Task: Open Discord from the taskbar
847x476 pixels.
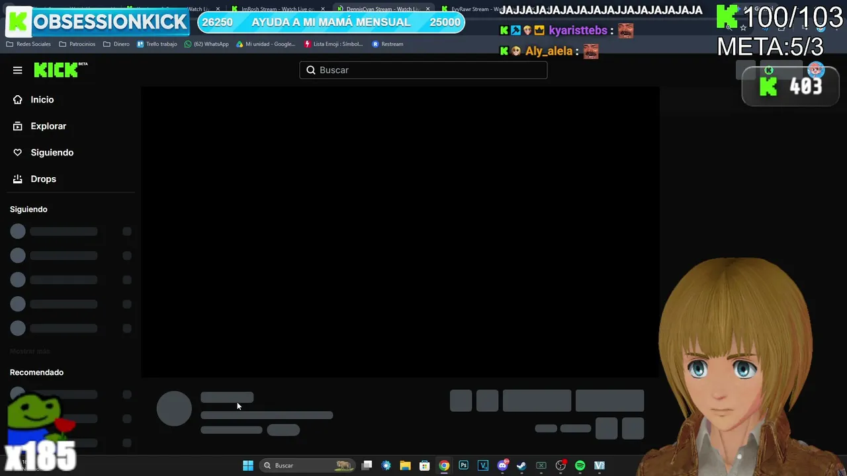Action: coord(502,465)
